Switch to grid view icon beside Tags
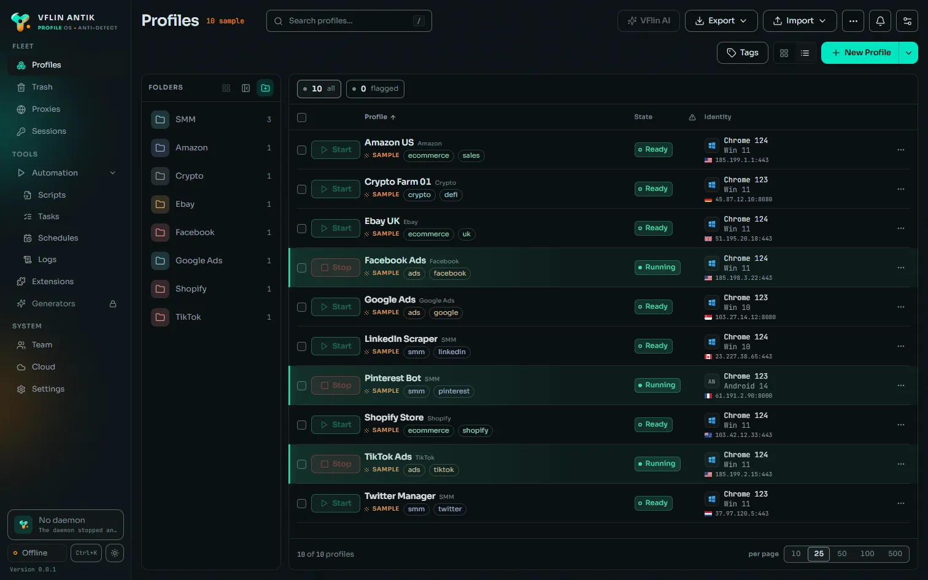Screen dimensions: 928x580 coord(784,53)
